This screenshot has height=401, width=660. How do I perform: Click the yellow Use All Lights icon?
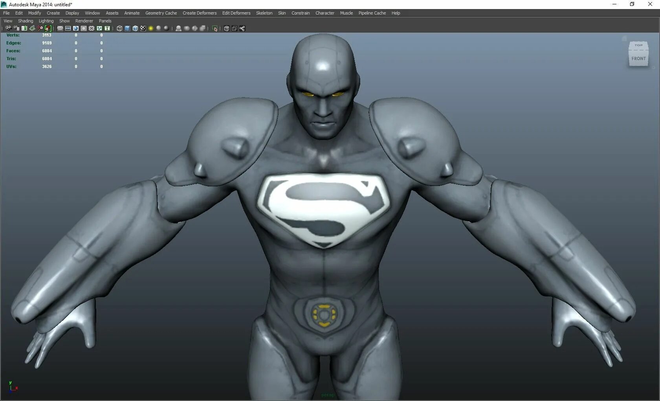tap(151, 28)
